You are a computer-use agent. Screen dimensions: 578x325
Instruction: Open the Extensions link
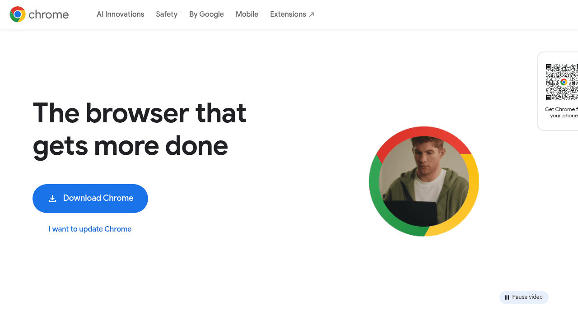pyautogui.click(x=288, y=14)
